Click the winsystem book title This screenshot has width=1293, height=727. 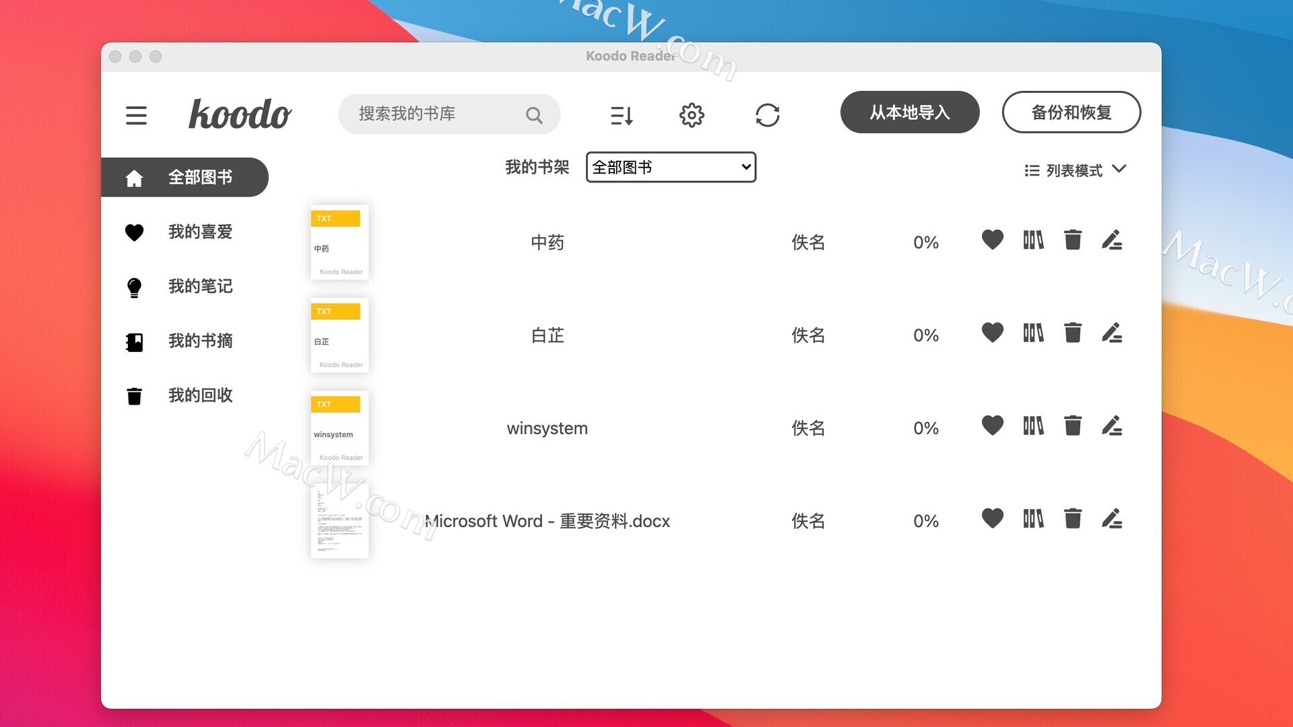pos(548,428)
